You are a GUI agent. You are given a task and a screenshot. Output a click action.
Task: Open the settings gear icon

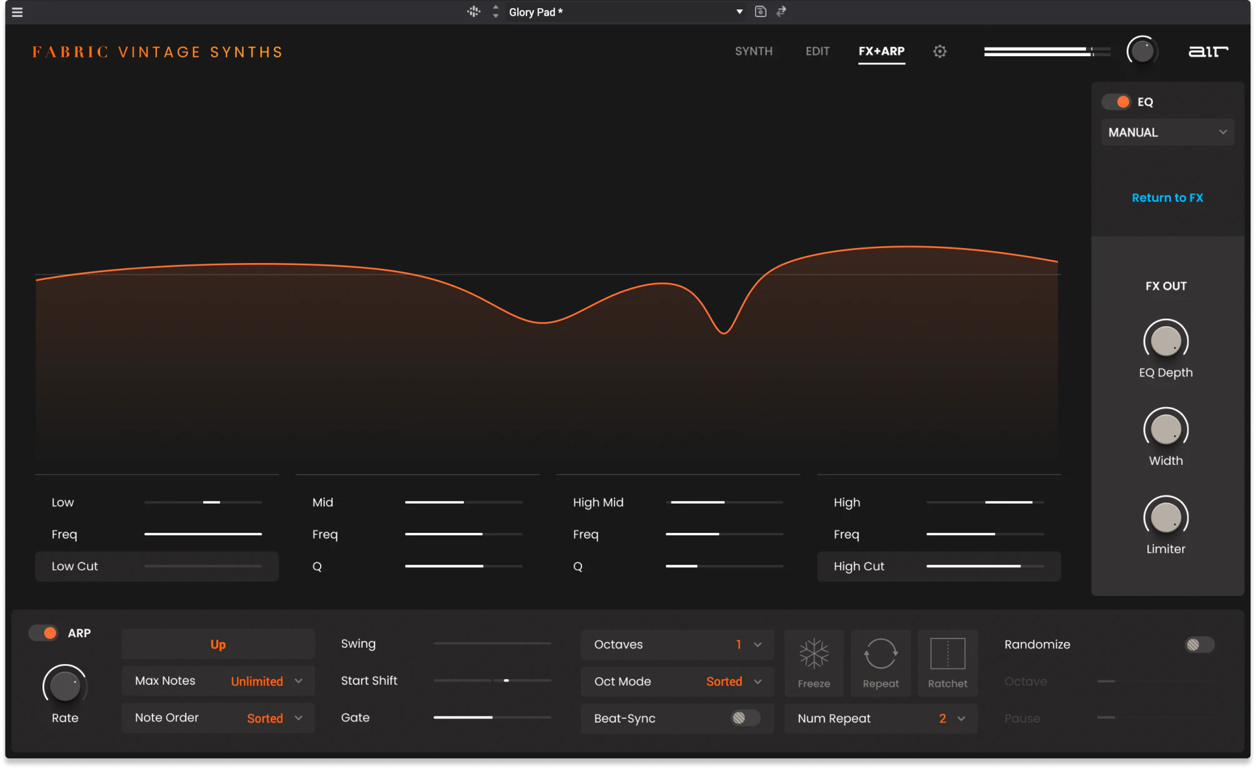pos(940,51)
